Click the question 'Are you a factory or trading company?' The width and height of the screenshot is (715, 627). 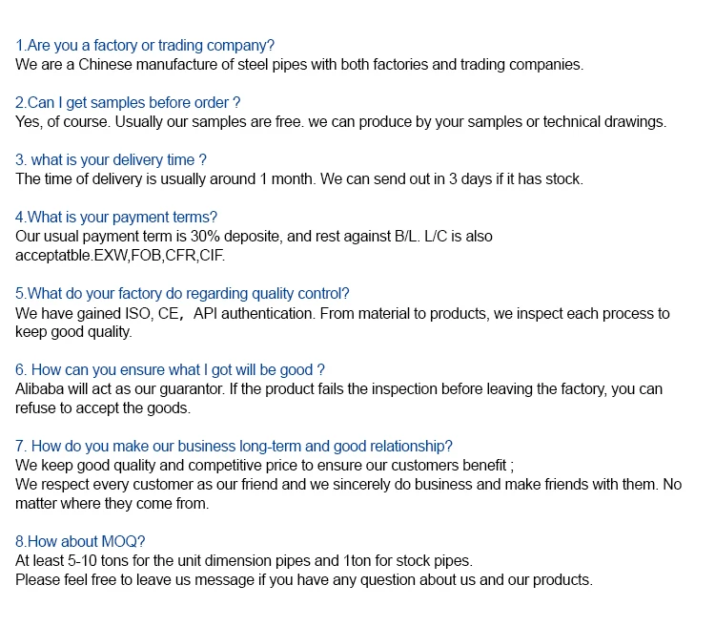click(145, 46)
